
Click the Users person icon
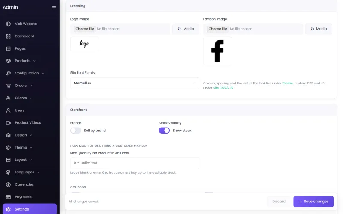pyautogui.click(x=8, y=110)
